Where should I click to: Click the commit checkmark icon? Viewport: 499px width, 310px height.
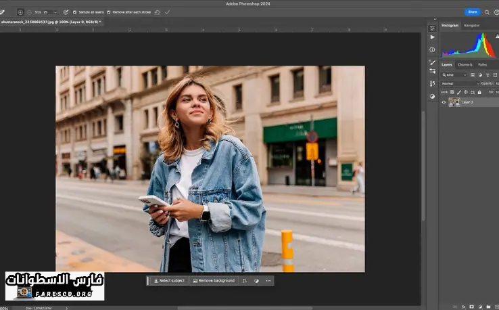click(x=167, y=12)
